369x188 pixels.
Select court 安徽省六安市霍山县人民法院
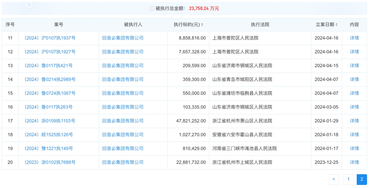point(242,135)
